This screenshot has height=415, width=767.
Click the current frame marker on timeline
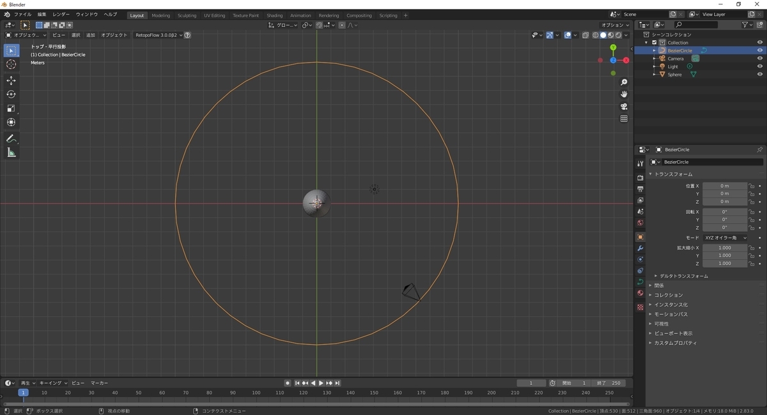[23, 393]
